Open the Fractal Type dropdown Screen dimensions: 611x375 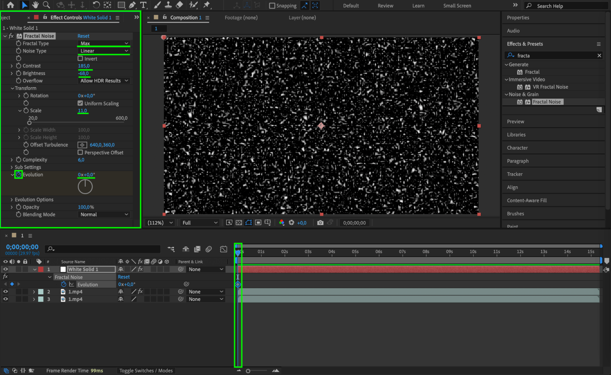click(x=104, y=43)
